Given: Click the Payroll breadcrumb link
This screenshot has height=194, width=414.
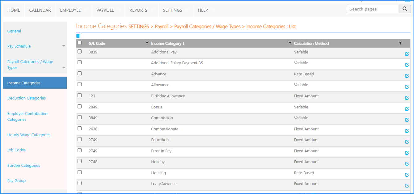Looking at the screenshot, I should tap(162, 27).
